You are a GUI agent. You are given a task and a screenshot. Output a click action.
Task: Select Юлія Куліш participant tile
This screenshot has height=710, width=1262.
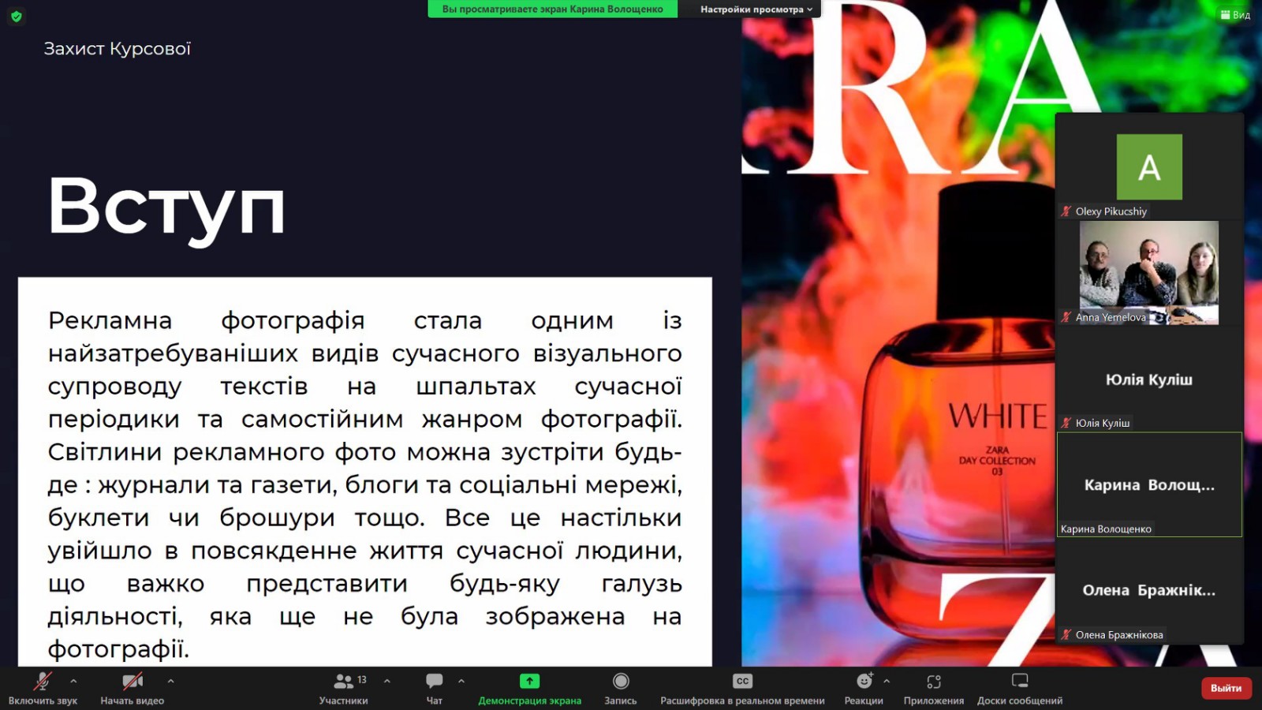click(1149, 379)
